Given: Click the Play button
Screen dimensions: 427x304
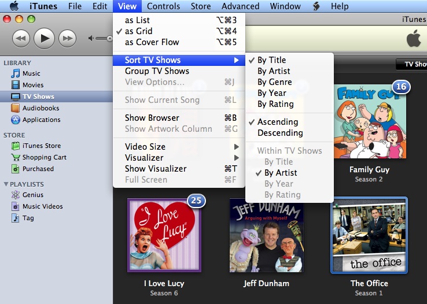Looking at the screenshot, I should click(x=45, y=38).
